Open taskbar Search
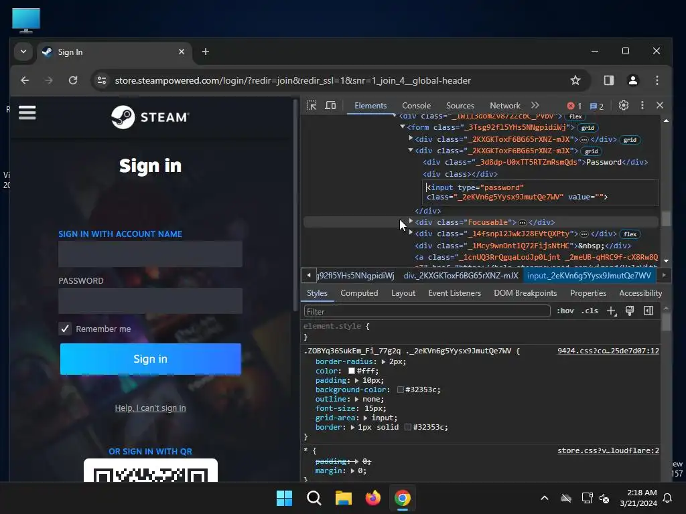 (x=314, y=498)
